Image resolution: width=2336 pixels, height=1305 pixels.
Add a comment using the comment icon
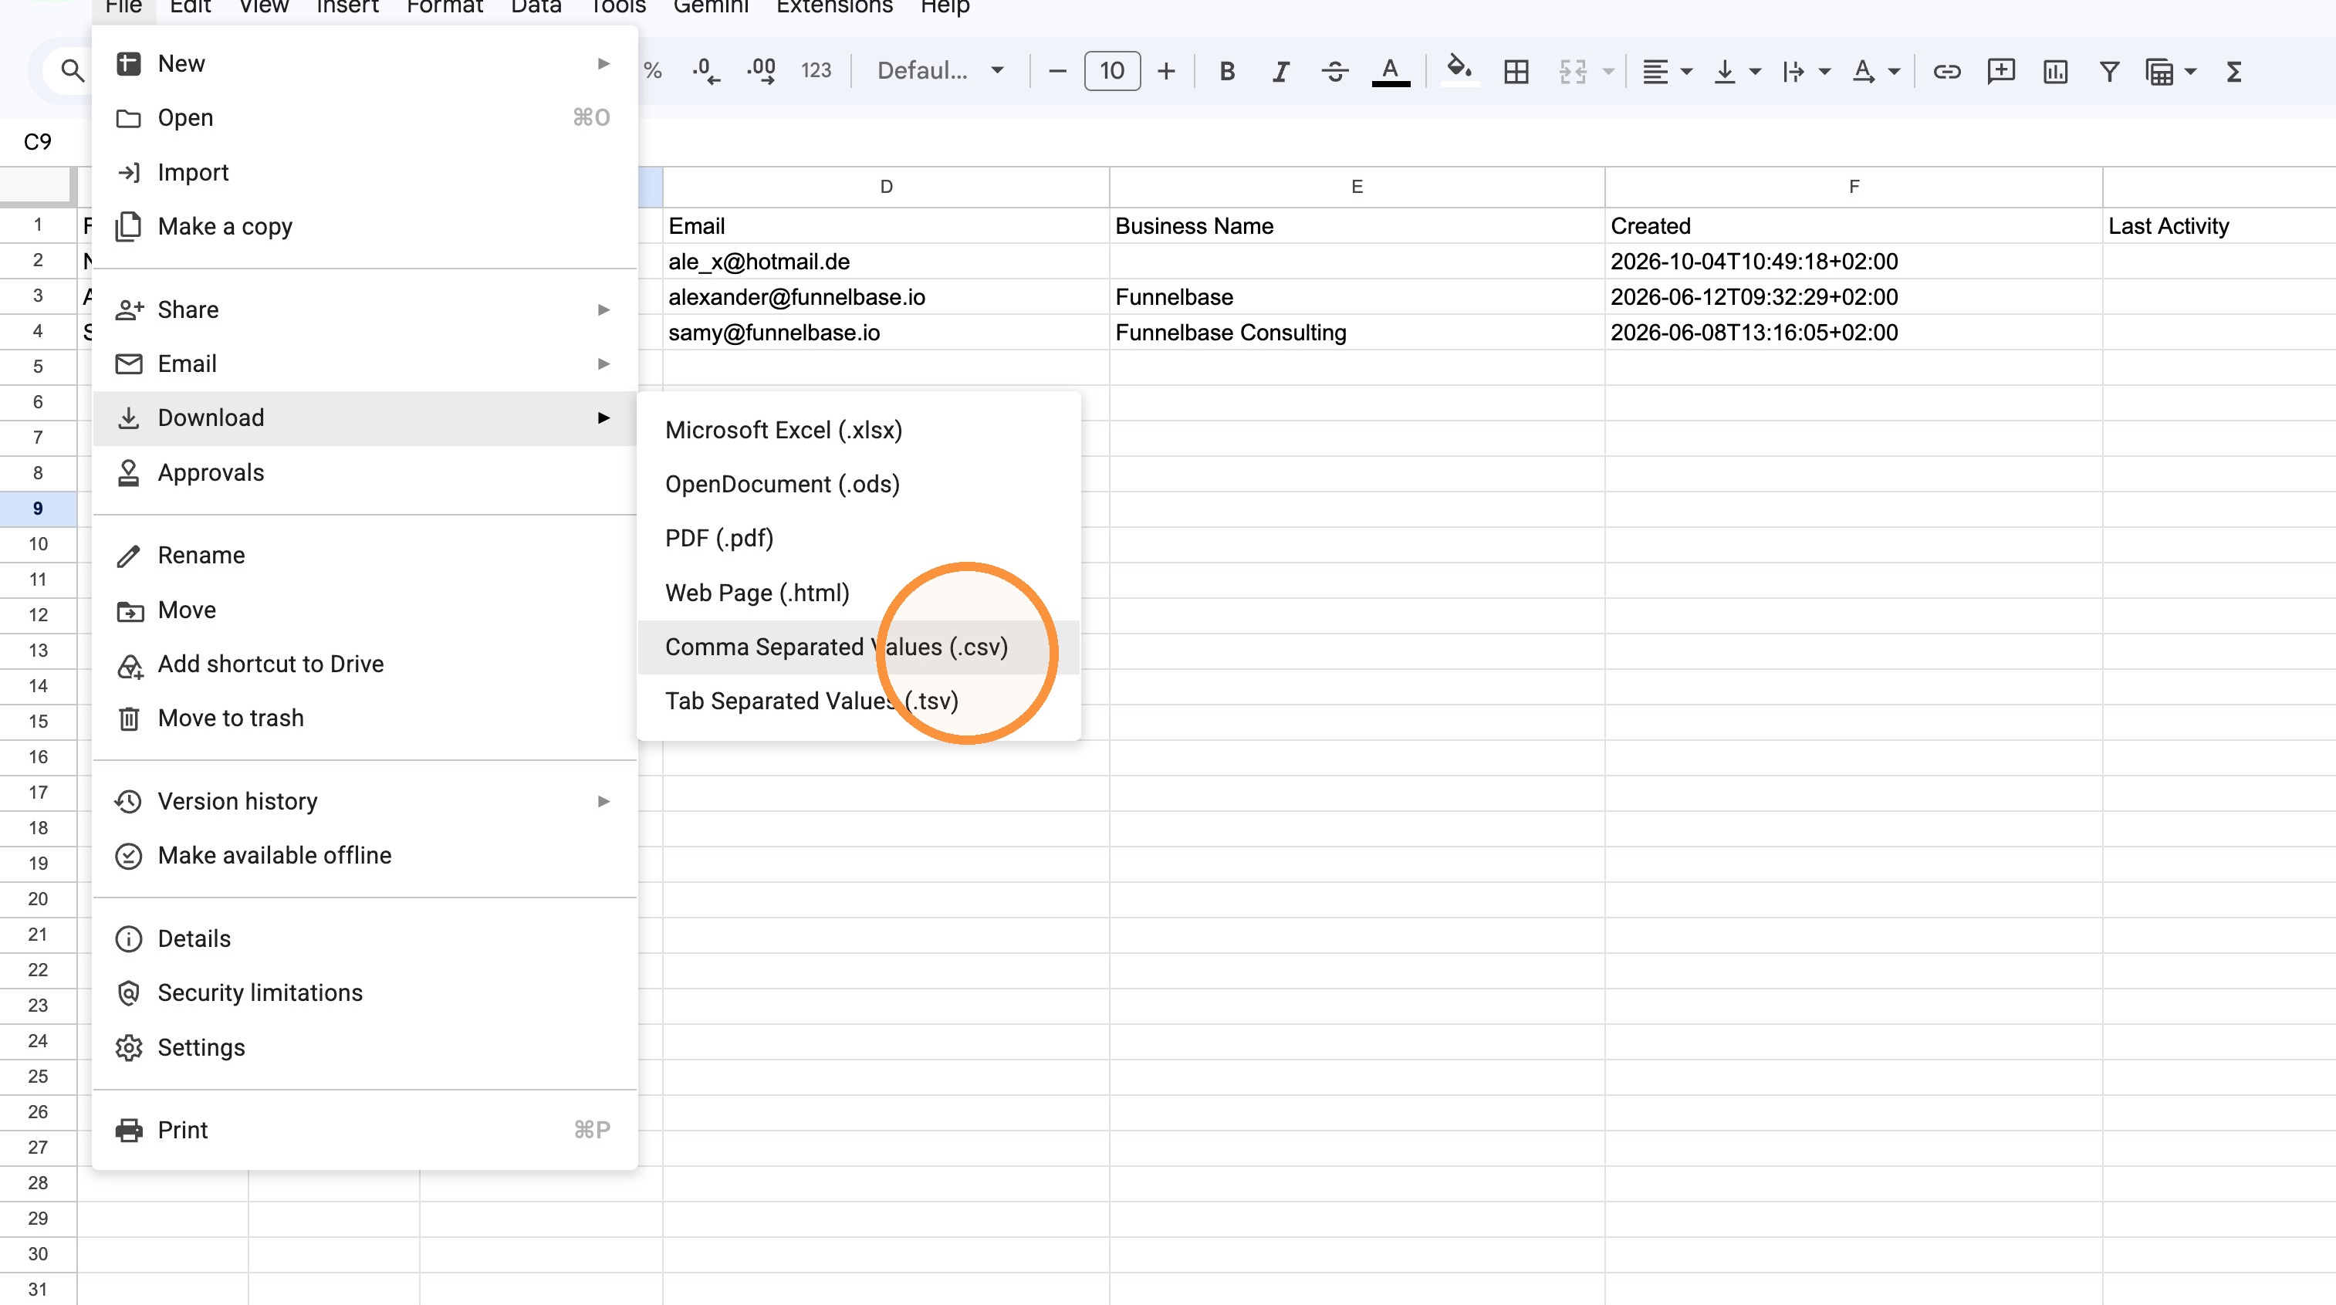click(x=2000, y=71)
